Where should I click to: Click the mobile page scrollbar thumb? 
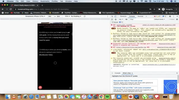[x=72, y=34]
